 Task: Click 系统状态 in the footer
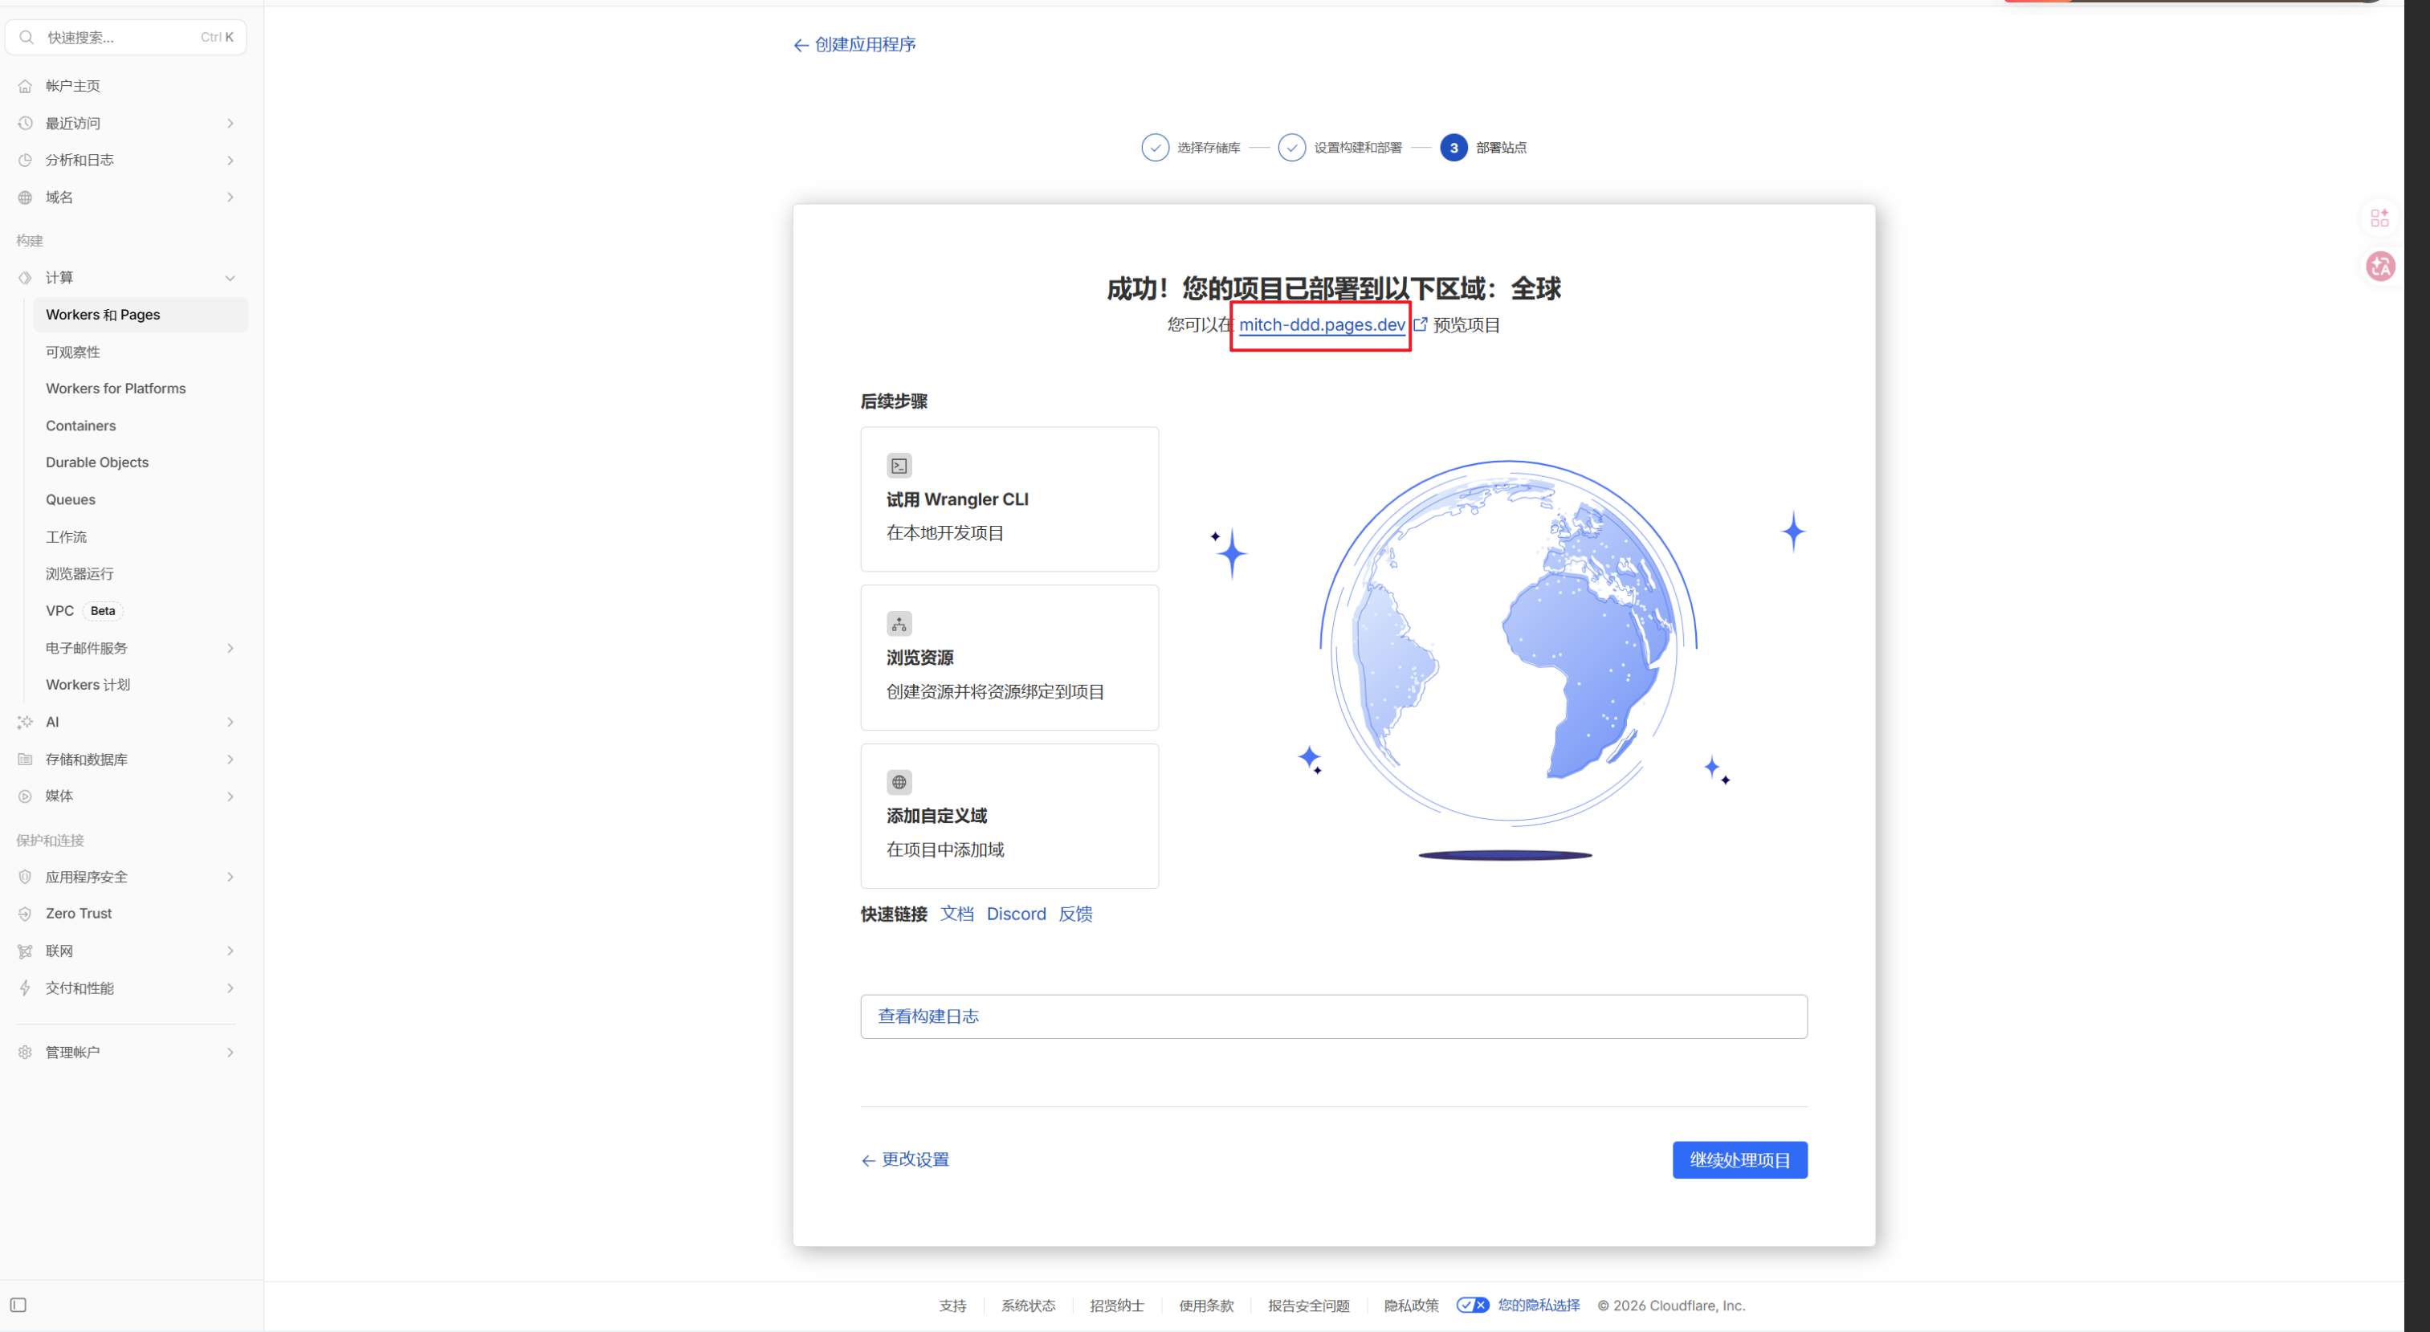pyautogui.click(x=1028, y=1306)
